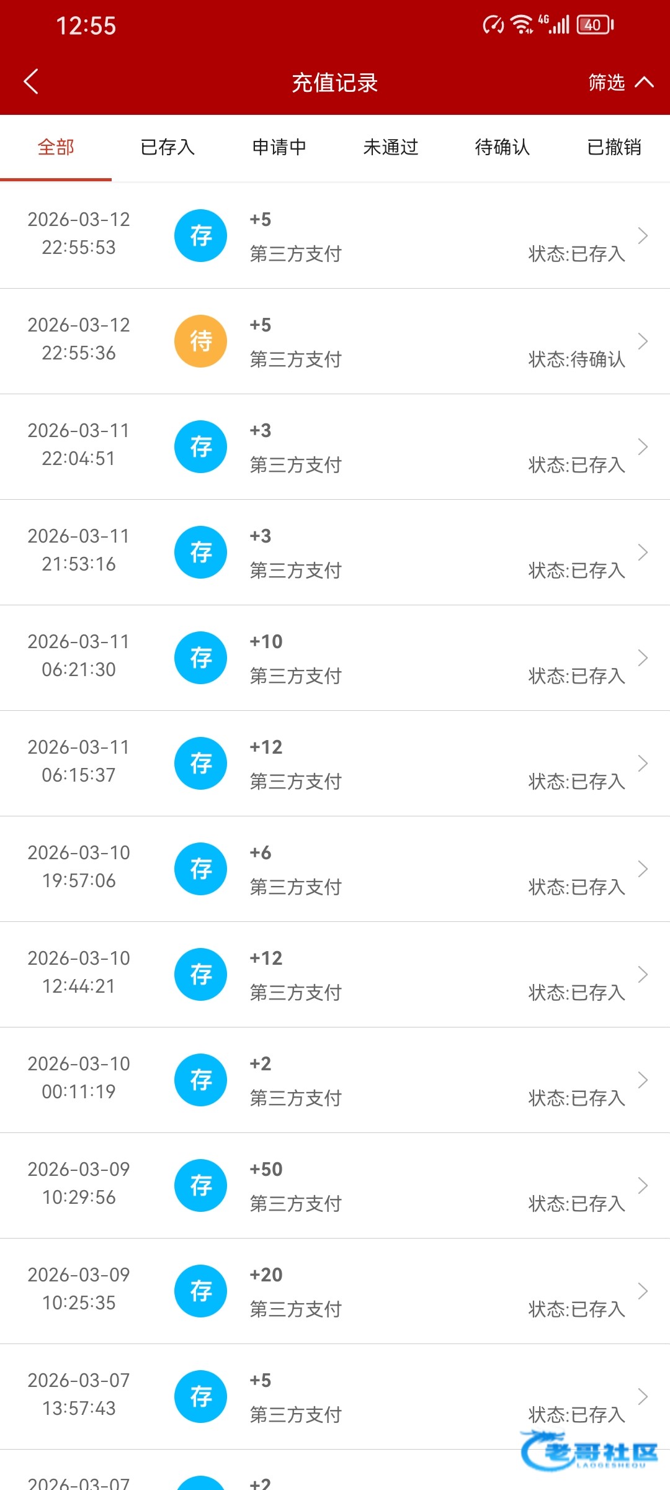Open the 已撤销 tab
The height and width of the screenshot is (1490, 670).
614,147
